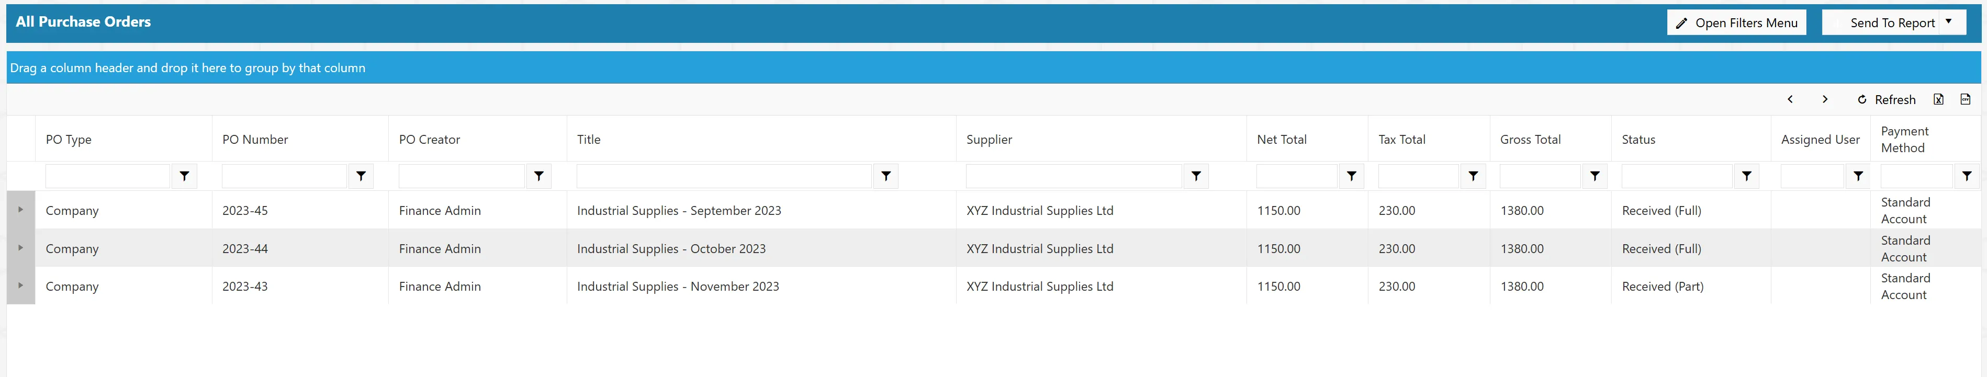
Task: Expand the row for PO 2023-45
Action: tap(21, 210)
